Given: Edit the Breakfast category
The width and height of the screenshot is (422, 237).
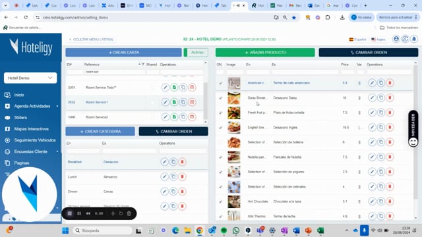Looking at the screenshot, I should [164, 162].
